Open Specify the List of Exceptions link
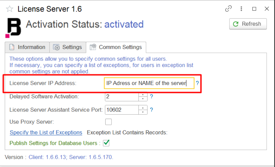This screenshot has height=167, width=275. (46, 133)
